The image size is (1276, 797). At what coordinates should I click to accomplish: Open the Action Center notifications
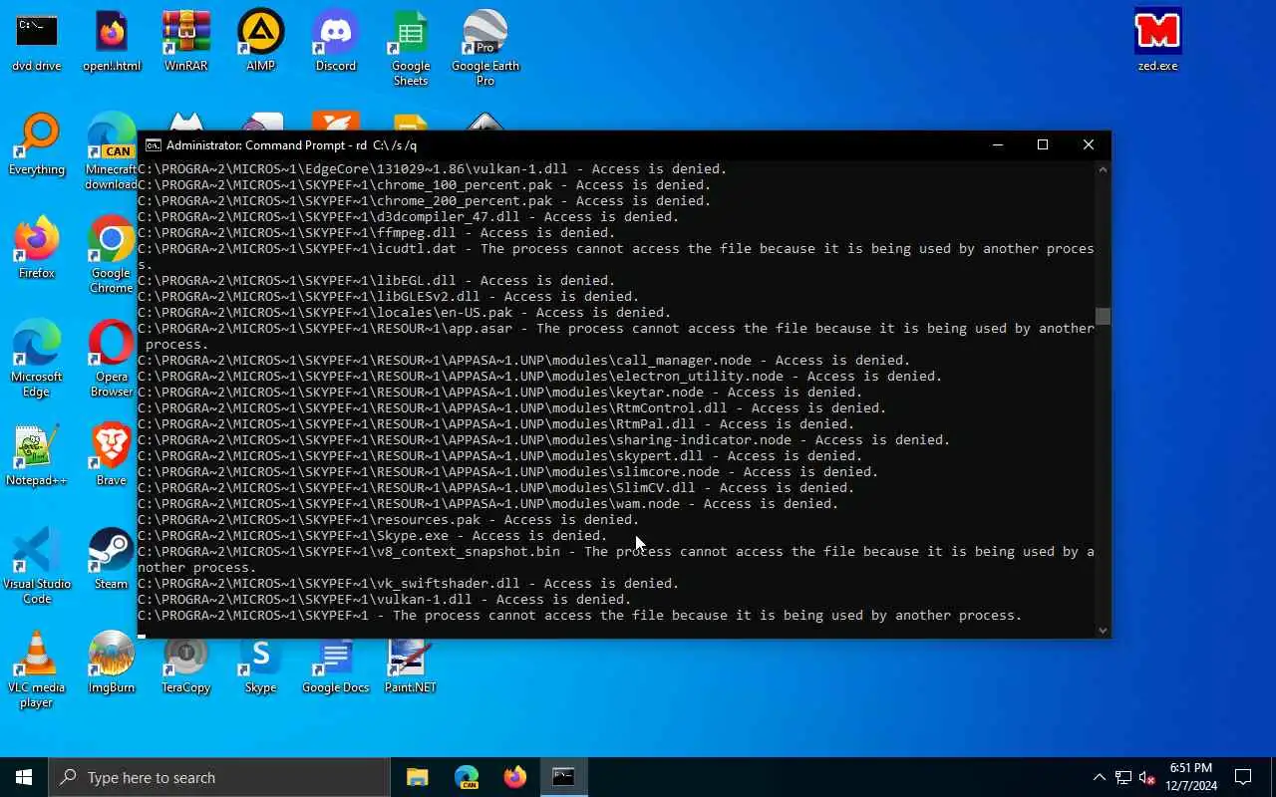1243,777
